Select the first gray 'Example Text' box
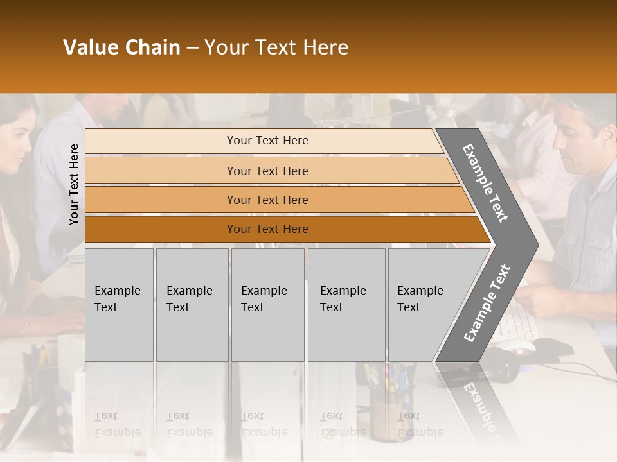The width and height of the screenshot is (617, 462). click(x=119, y=305)
